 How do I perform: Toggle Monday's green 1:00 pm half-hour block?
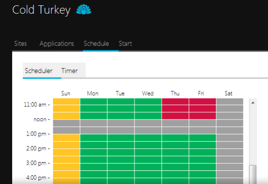coord(94,138)
